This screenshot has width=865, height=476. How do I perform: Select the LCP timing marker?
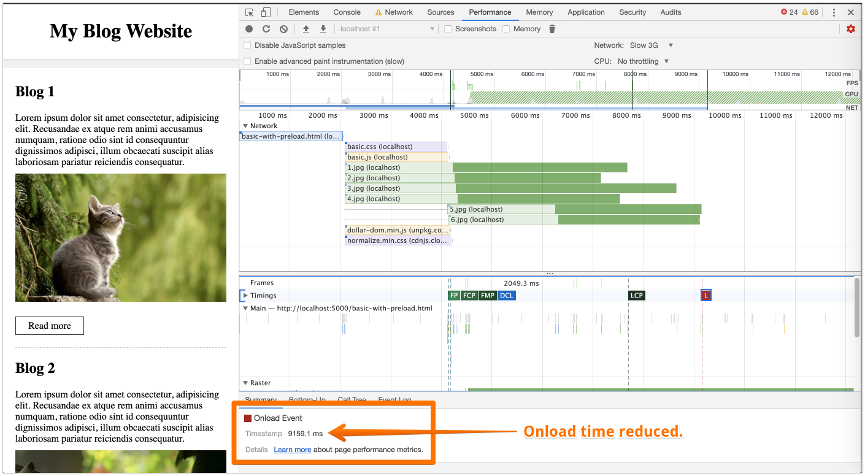(x=637, y=296)
